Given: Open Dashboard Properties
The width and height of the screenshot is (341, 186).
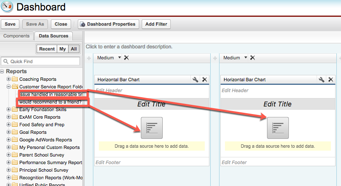Looking at the screenshot, I should [108, 24].
